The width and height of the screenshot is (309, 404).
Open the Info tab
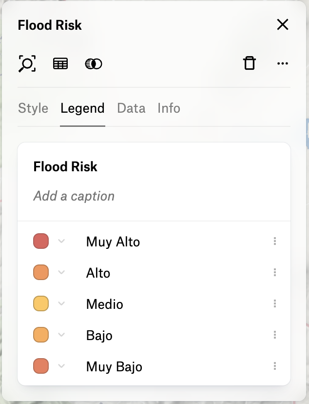[x=169, y=108]
